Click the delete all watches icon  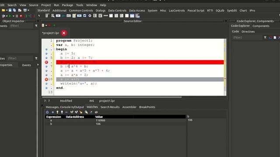click(x=81, y=112)
